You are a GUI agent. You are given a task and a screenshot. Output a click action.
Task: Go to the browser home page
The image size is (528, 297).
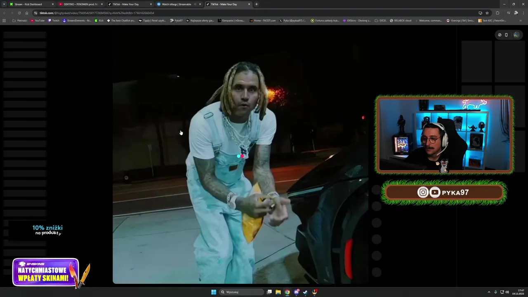[27, 13]
